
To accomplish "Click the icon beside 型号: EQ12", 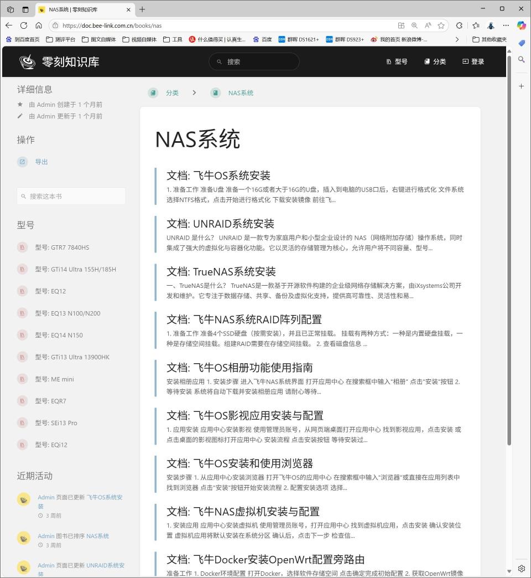I will pos(22,291).
